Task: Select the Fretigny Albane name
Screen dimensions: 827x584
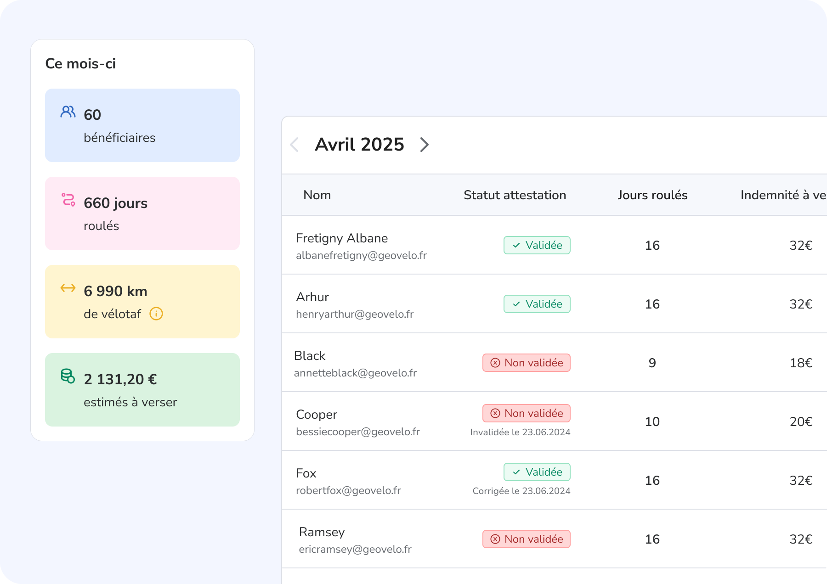Action: click(x=342, y=238)
